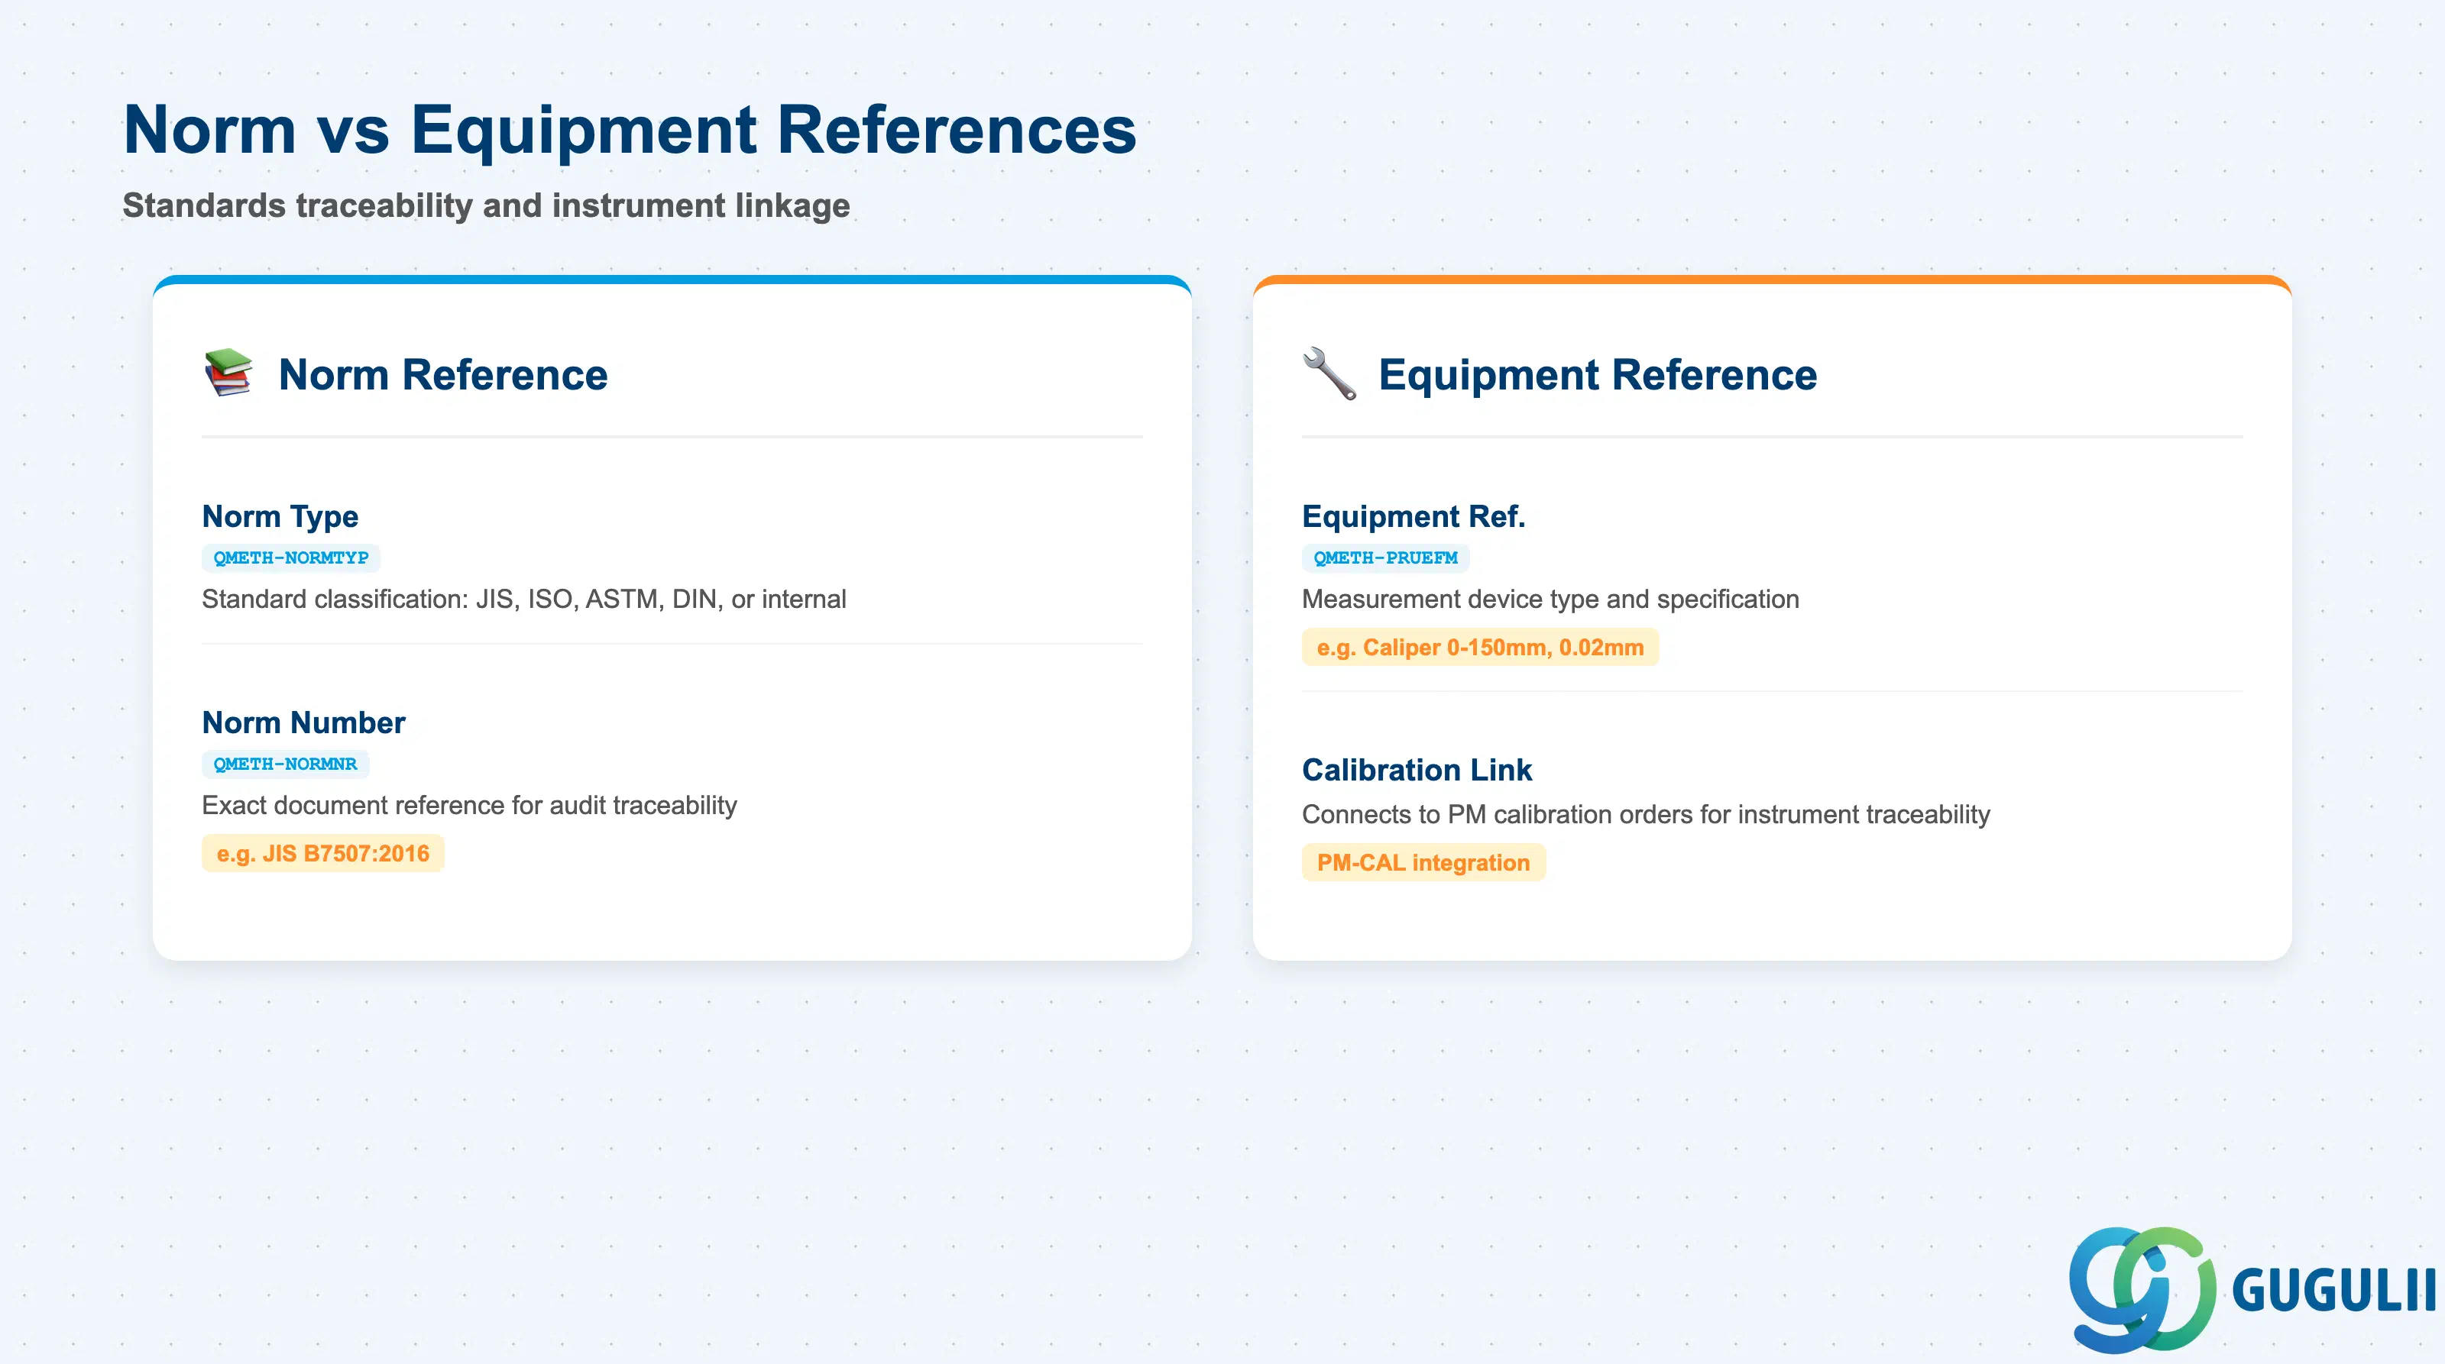Viewport: 2445px width, 1364px height.
Task: Click the PM calibration orders description
Action: pos(1646,814)
